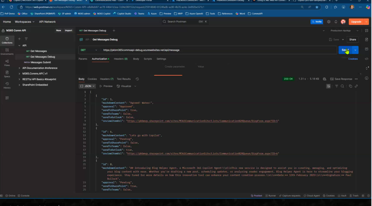This screenshot has height=206, width=372.
Task: Open the Cookies link below Send
Action: click(x=353, y=59)
